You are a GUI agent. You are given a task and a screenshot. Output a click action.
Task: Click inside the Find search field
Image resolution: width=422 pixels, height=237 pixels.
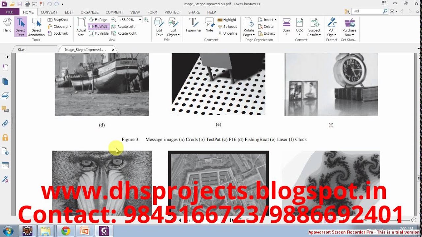(x=366, y=11)
